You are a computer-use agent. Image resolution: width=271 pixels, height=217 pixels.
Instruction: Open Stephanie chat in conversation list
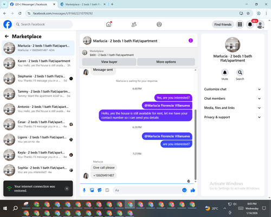38,79
